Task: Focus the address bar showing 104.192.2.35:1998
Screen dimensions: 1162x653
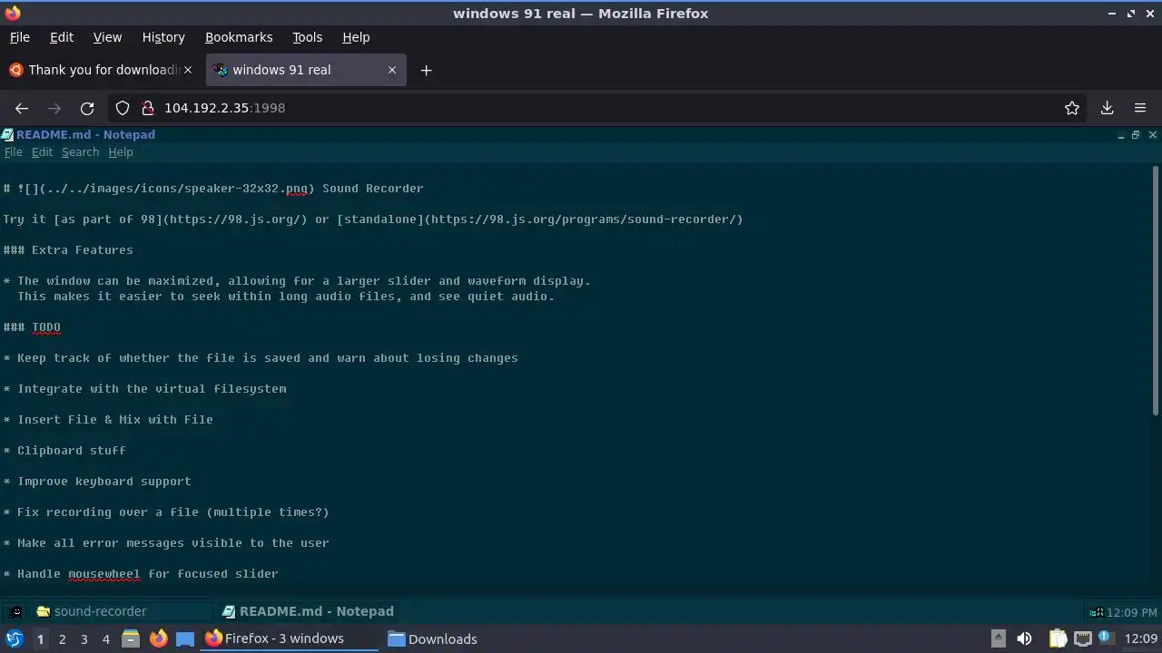Action: (x=599, y=108)
